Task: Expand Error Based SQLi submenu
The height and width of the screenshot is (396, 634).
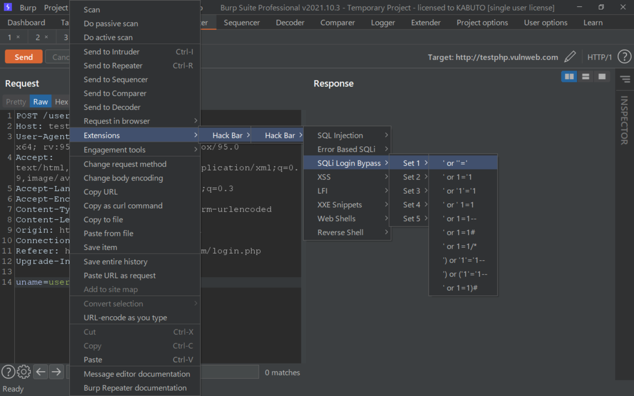Action: 347,149
